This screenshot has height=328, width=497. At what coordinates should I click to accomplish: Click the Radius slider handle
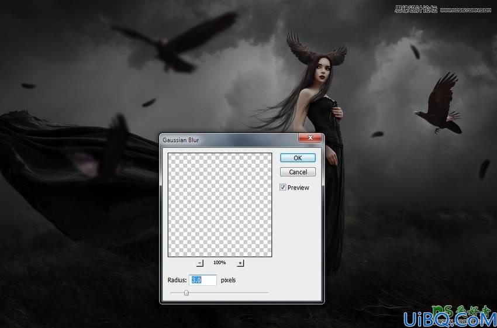point(187,293)
